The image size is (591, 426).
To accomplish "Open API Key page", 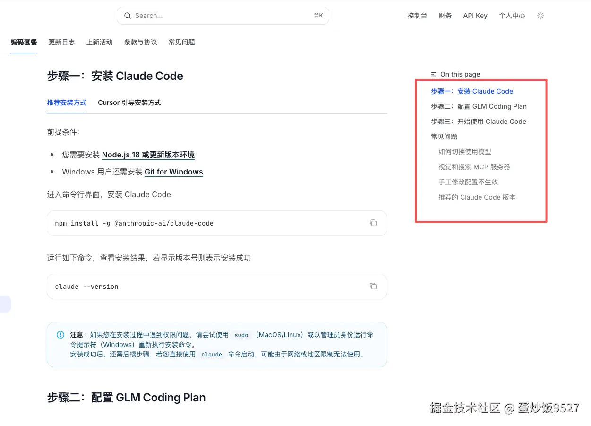I will click(475, 16).
